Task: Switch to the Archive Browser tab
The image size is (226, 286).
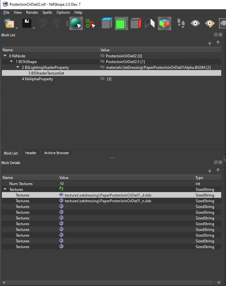Action: click(56, 153)
